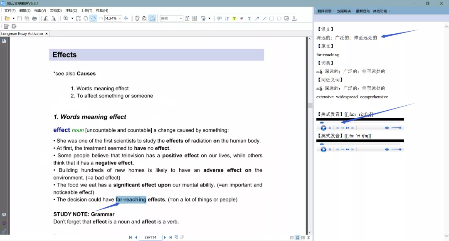This screenshot has width=449, height=241.
Task: Close the Longman Essay Activator tab
Action: click(x=47, y=34)
